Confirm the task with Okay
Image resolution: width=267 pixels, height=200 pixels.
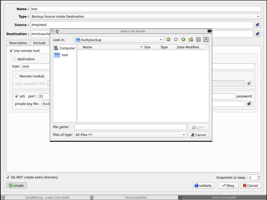tap(228, 186)
